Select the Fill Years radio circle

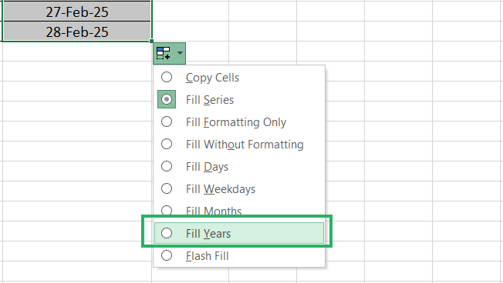(167, 234)
